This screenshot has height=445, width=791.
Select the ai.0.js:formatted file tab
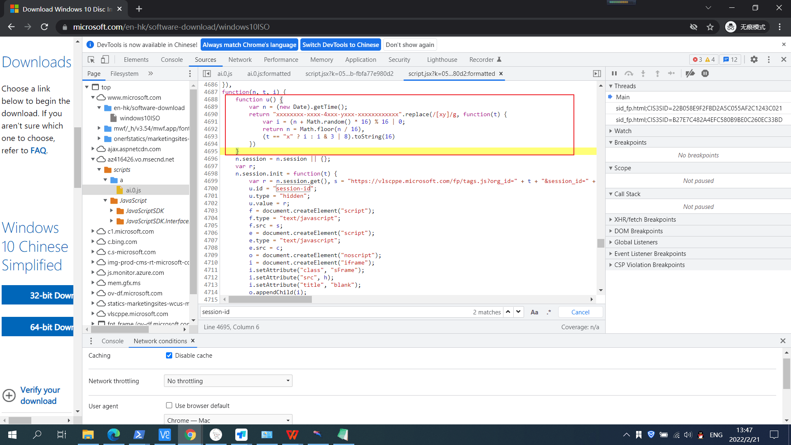pos(269,74)
